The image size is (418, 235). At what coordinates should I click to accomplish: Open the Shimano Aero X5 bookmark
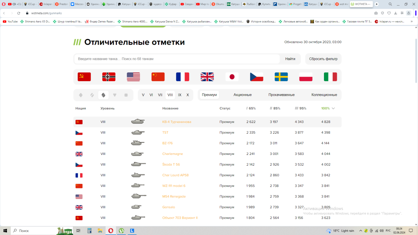click(x=35, y=21)
